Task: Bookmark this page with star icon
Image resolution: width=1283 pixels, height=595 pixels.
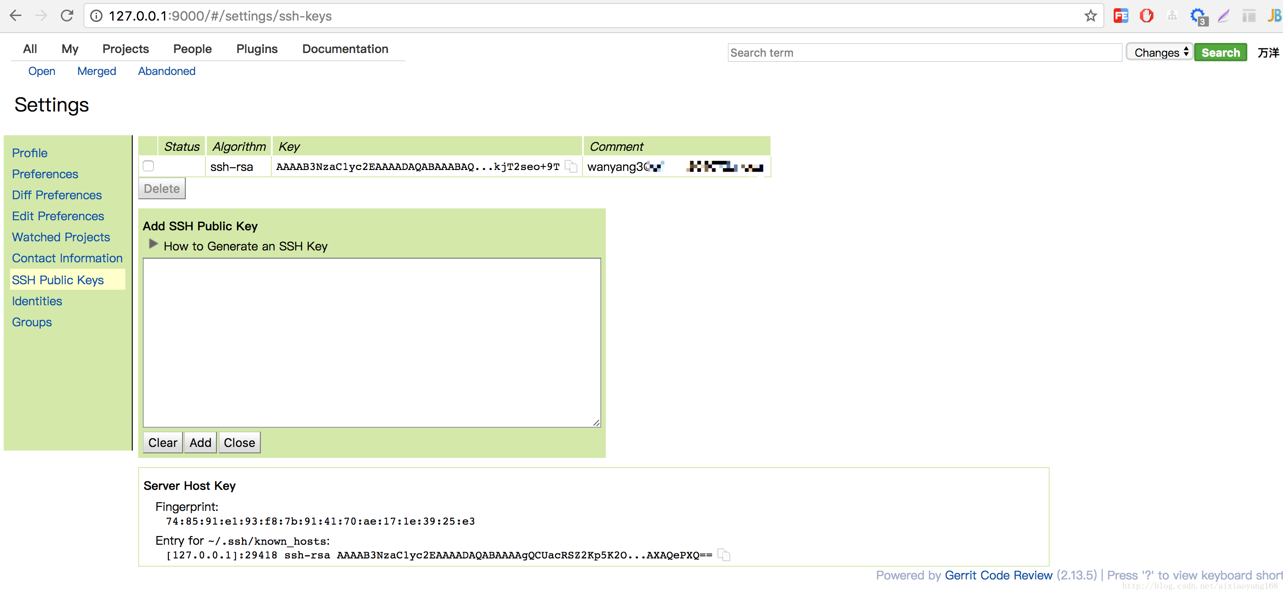Action: click(1090, 16)
